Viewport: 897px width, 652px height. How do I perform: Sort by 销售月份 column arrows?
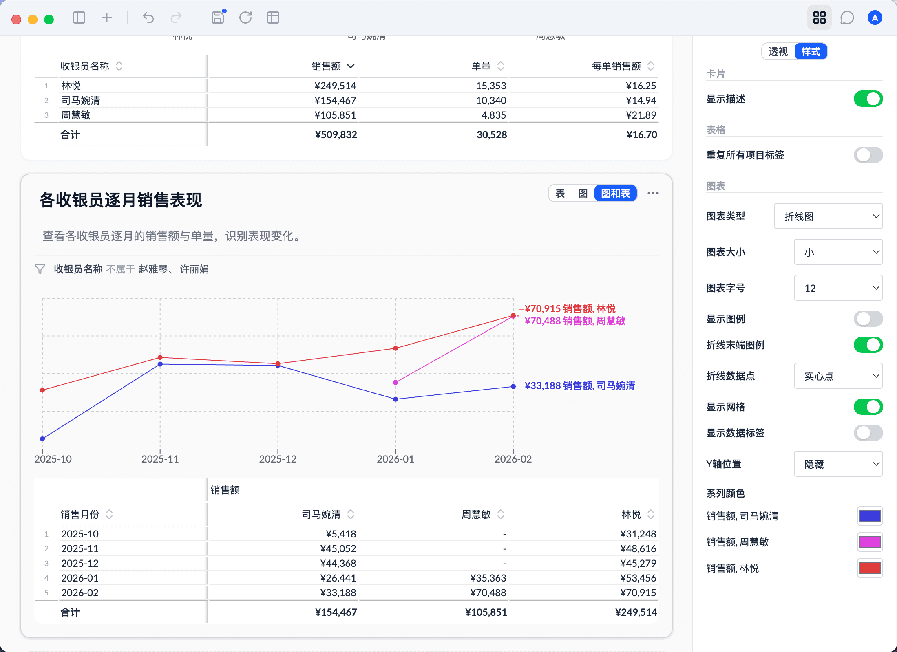(x=109, y=514)
